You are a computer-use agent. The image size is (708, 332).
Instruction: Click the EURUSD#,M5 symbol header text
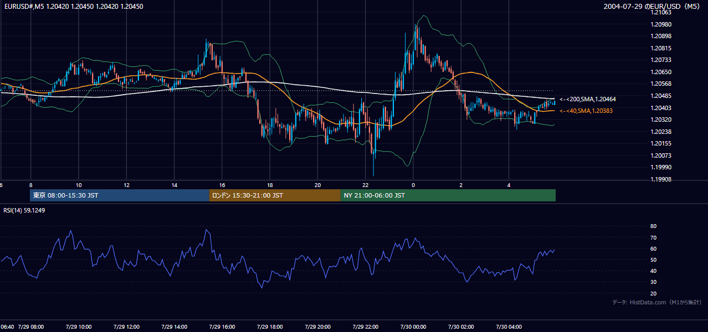(73, 7)
